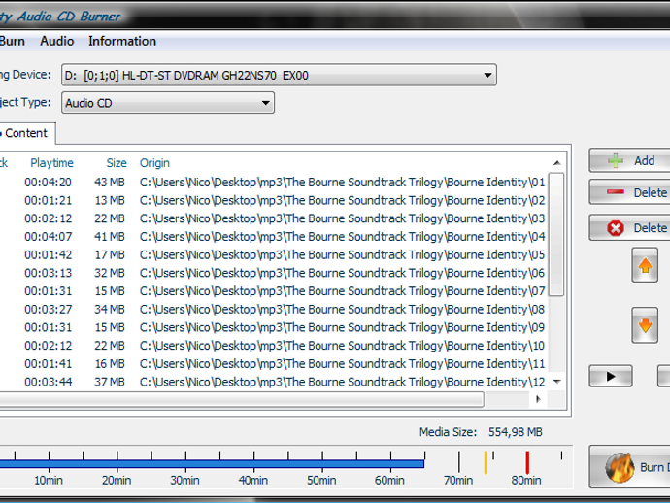
Task: Click the flame Burn button
Action: coord(630,467)
